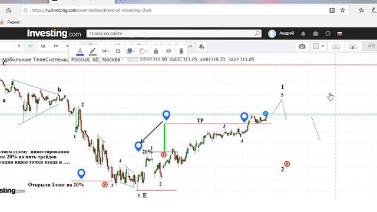Click the redo arrow in chart toolbar
The image size is (377, 212).
[x=190, y=46]
